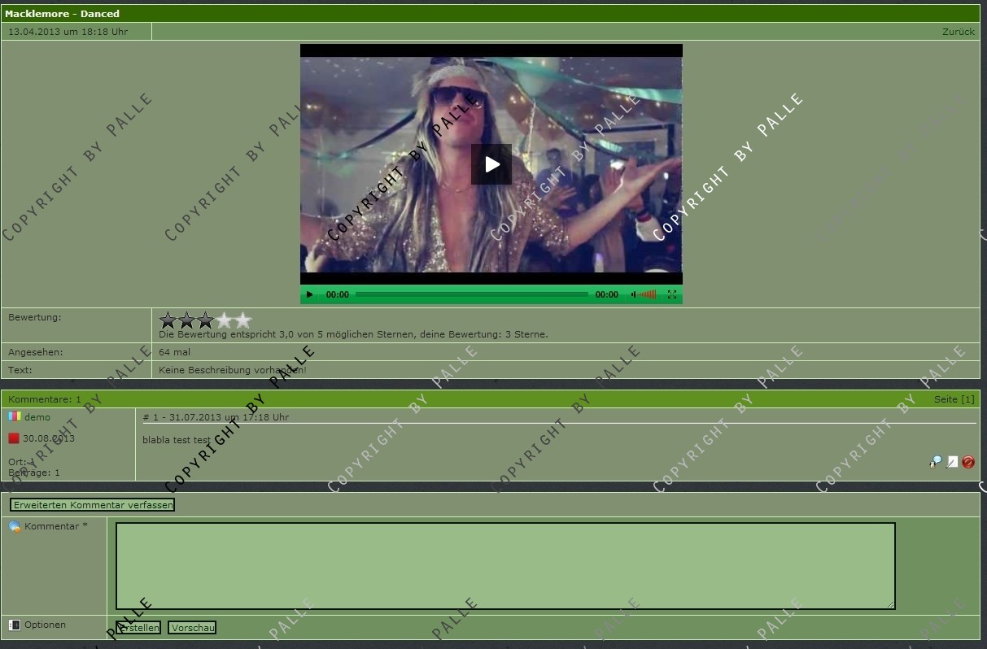987x649 pixels.
Task: Rate the video one star
Action: [168, 320]
